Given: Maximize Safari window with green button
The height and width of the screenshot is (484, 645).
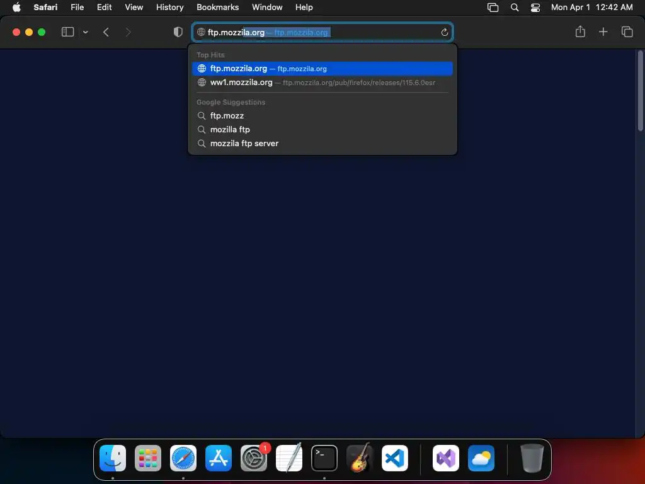Looking at the screenshot, I should pos(42,32).
